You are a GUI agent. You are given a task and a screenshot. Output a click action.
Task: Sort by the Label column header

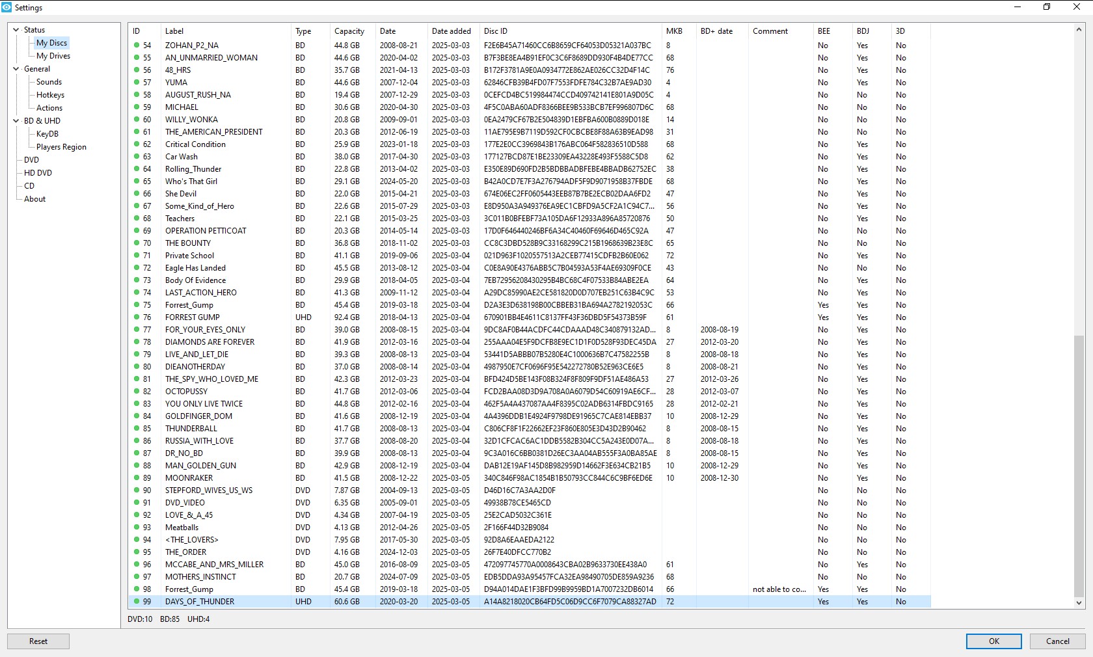tap(225, 31)
